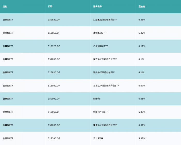Click the 5.87% change value
Image resolution: width=181 pixels, height=145 pixels.
tap(142, 139)
